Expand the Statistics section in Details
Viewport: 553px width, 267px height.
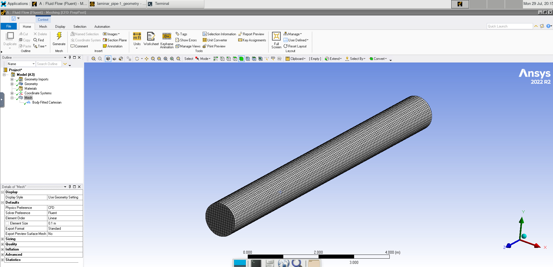pyautogui.click(x=3, y=260)
